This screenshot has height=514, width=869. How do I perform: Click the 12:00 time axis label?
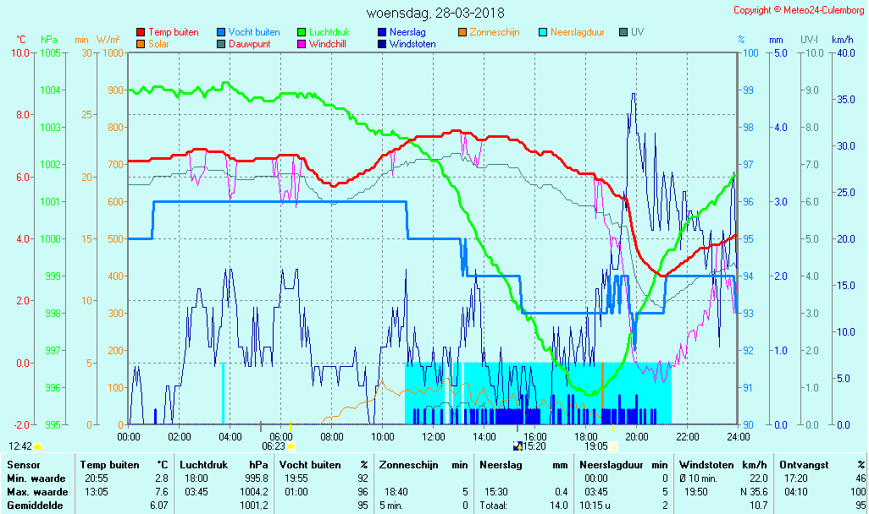(x=434, y=436)
